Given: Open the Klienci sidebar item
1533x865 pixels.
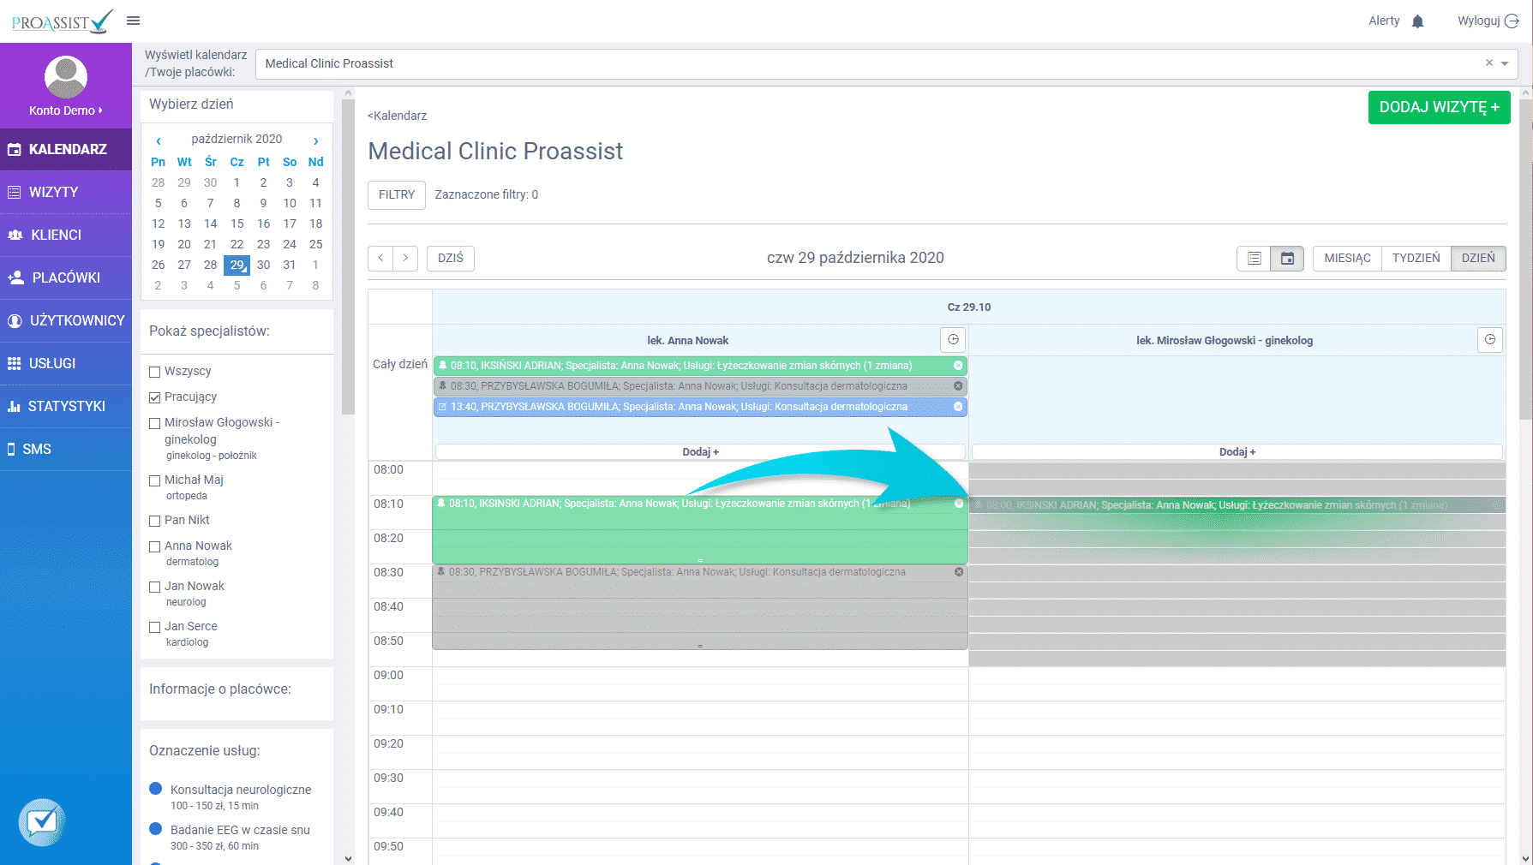Looking at the screenshot, I should tap(66, 235).
